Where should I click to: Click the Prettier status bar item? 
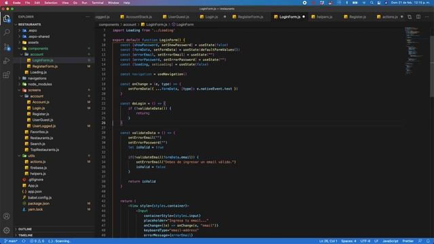[x=408, y=241]
